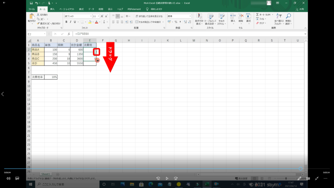Expand the number format dropdown showing 標準
This screenshot has height=188, width=334.
pyautogui.click(x=190, y=16)
